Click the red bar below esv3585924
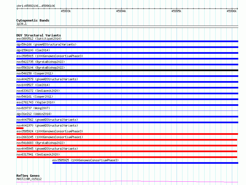Viewport: 246px width, 185px height. [127, 134]
